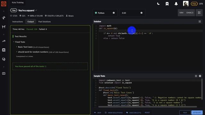Screen dimensions: 205x115
Task: Maximize the Solution panel
Action: (200, 21)
